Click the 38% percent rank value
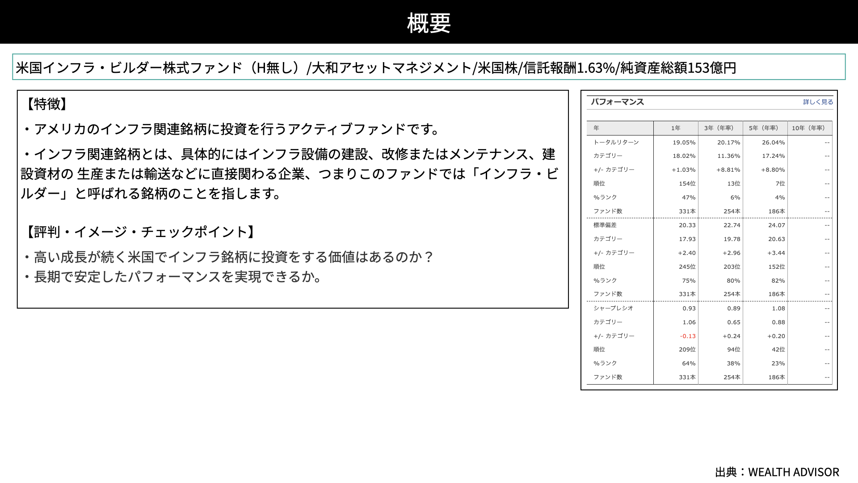858x483 pixels. (733, 364)
